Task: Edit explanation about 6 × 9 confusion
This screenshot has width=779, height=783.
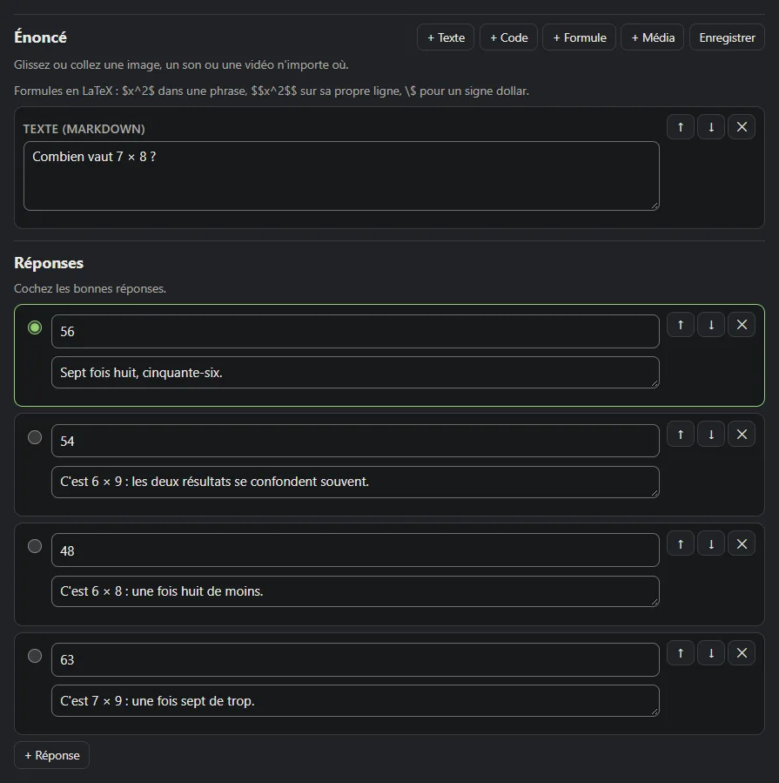Action: tap(355, 482)
